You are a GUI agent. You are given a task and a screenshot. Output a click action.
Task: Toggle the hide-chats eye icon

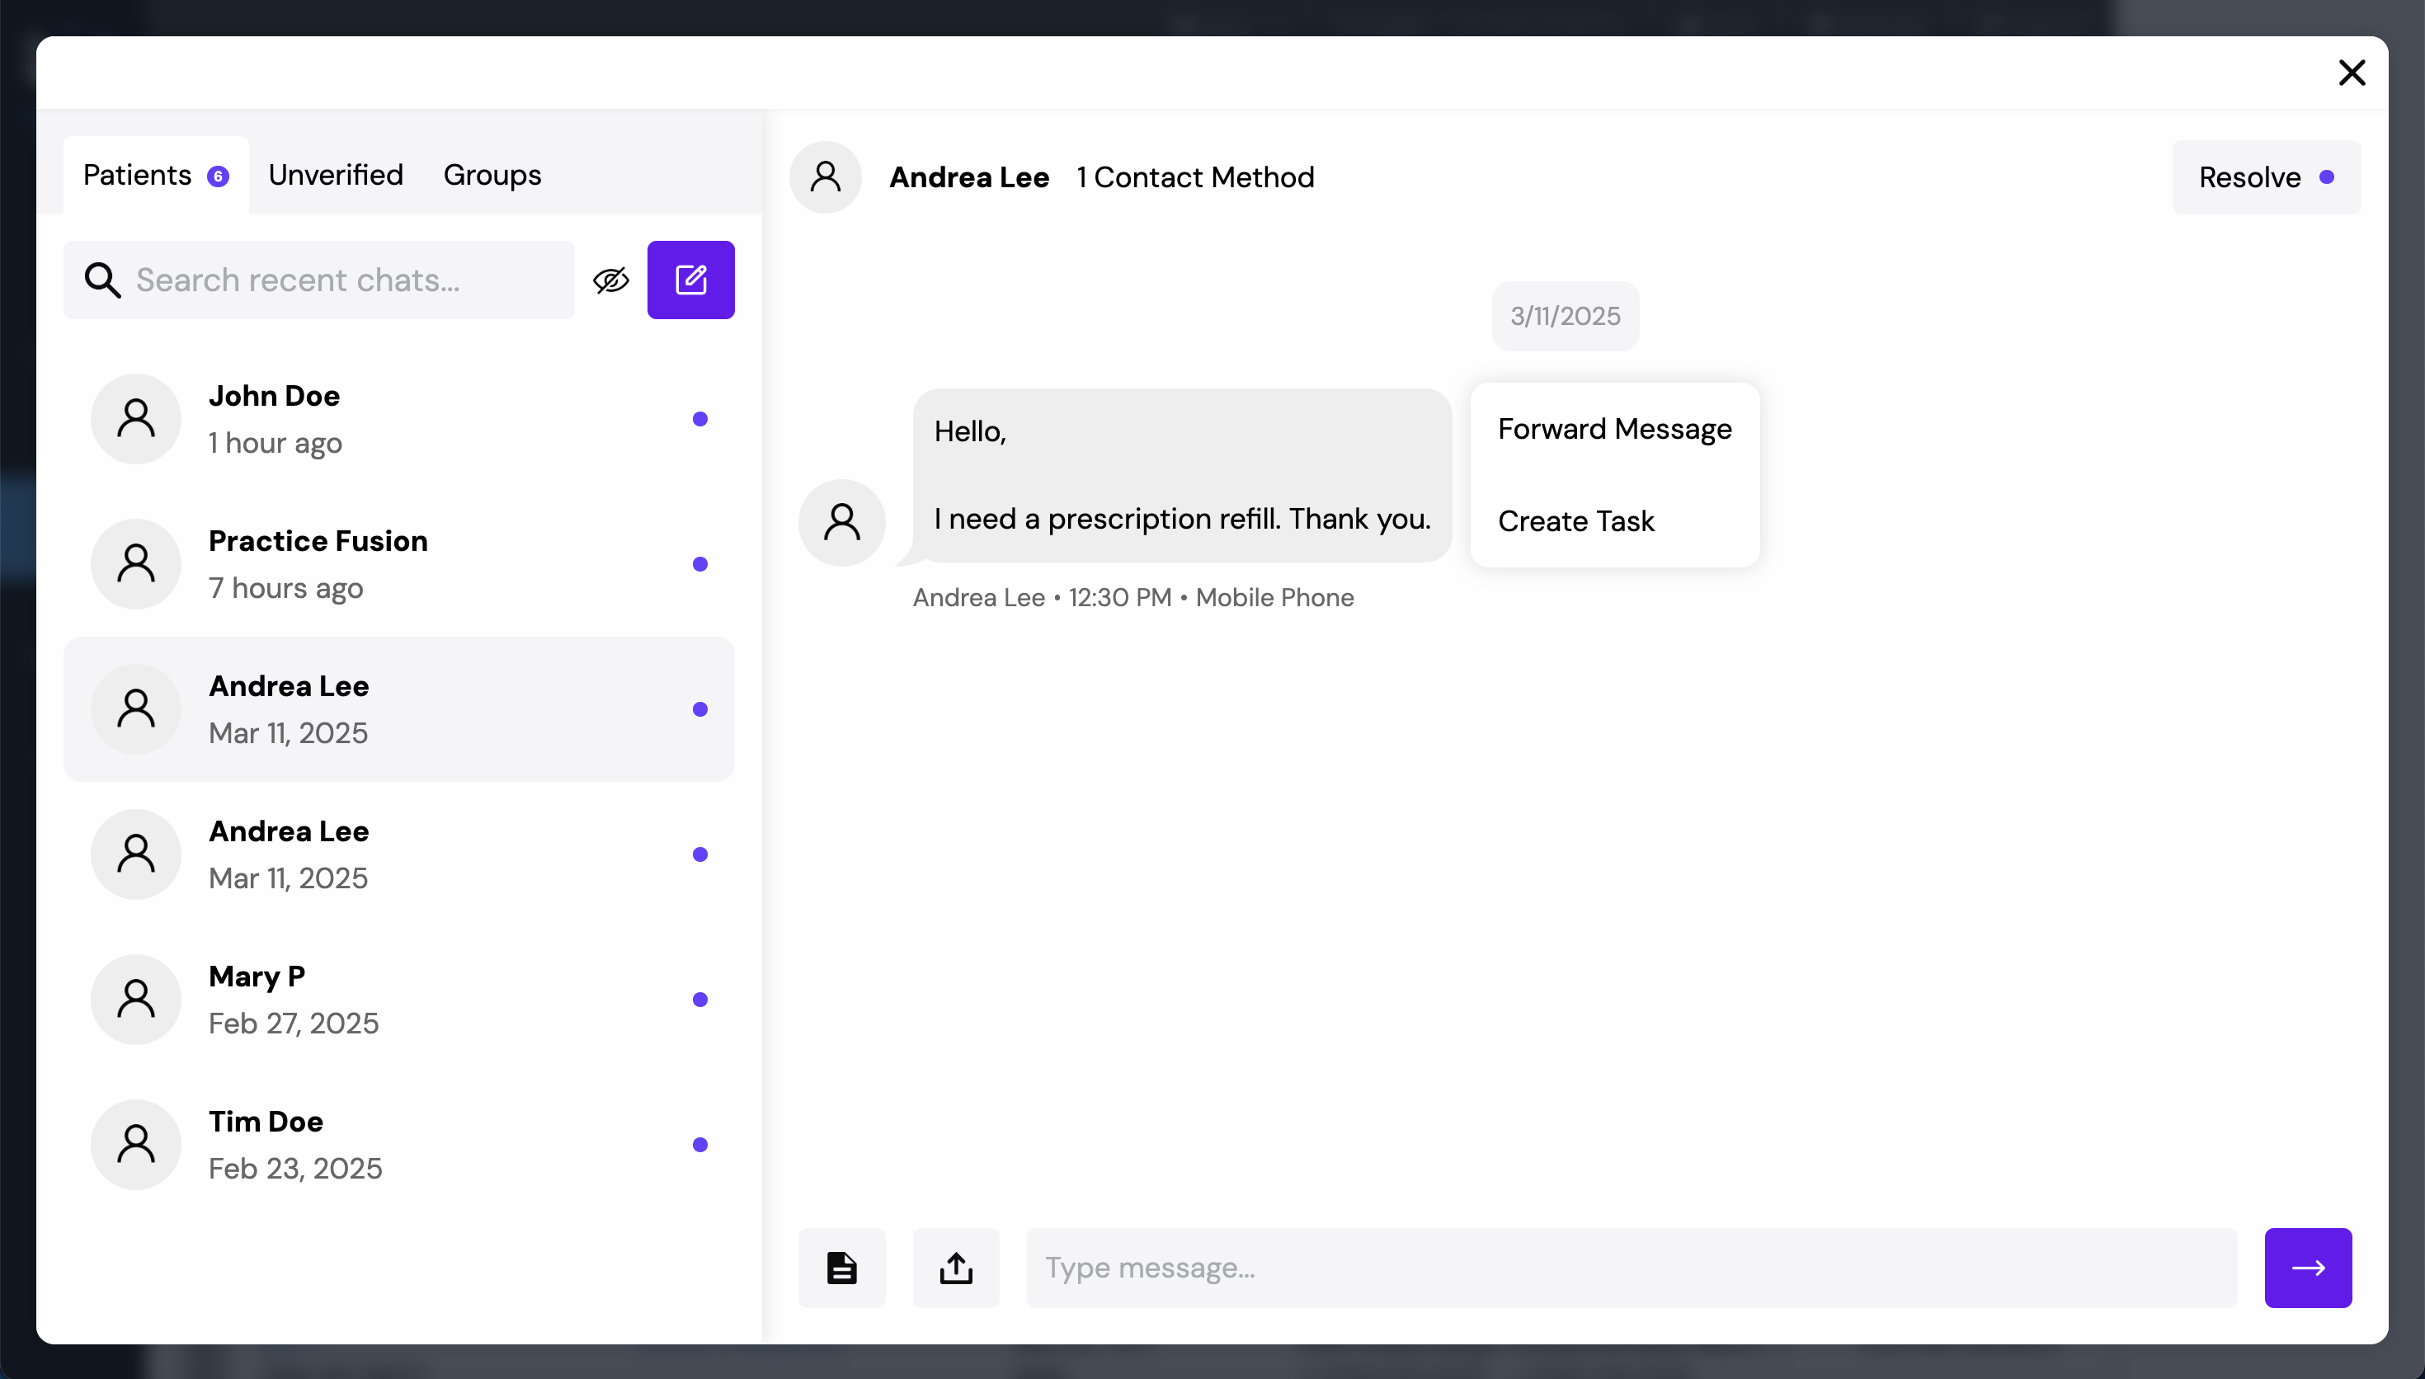(x=610, y=280)
